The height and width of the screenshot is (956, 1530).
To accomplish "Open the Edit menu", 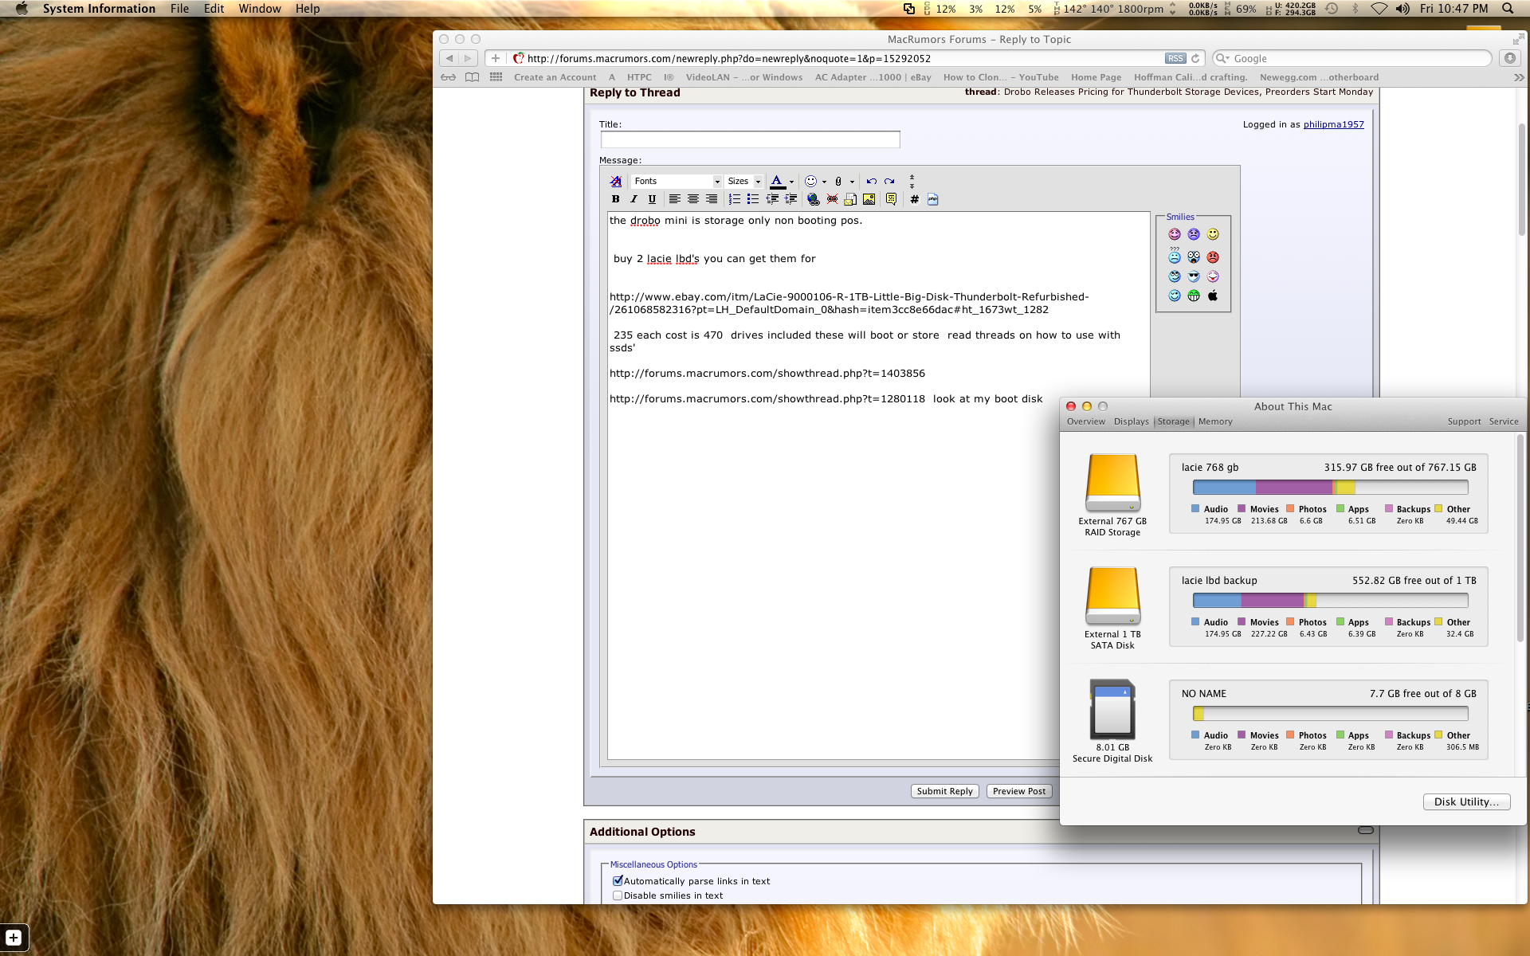I will pos(214,9).
